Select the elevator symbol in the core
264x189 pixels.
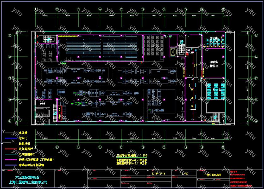point(173,51)
